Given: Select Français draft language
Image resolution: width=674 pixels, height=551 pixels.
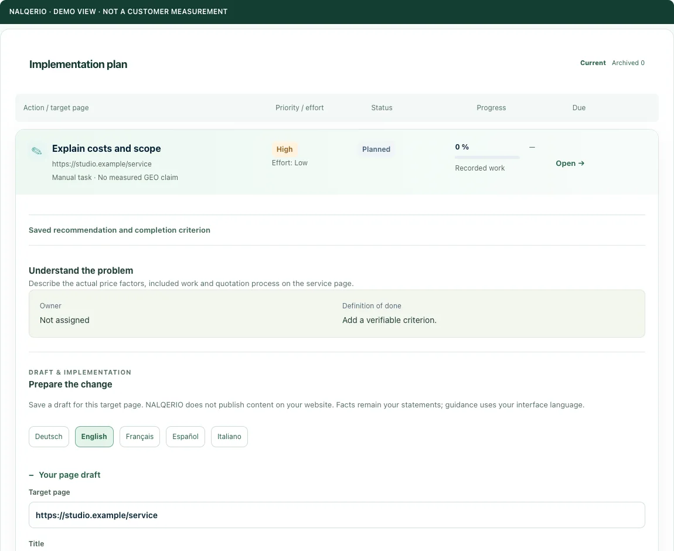Looking at the screenshot, I should tap(139, 437).
